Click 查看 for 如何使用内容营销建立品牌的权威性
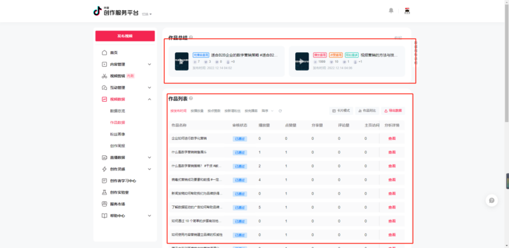The height and width of the screenshot is (248, 509). (392, 235)
